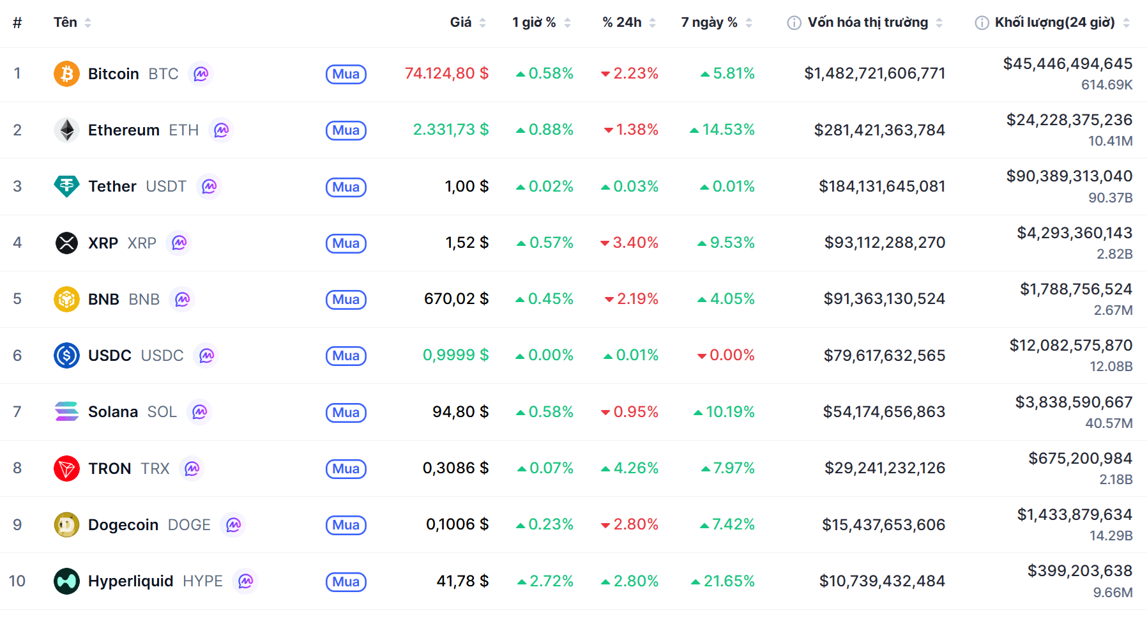Screen dimensions: 1147x617
Task: Click the Dogecoin logo icon
Action: point(66,524)
